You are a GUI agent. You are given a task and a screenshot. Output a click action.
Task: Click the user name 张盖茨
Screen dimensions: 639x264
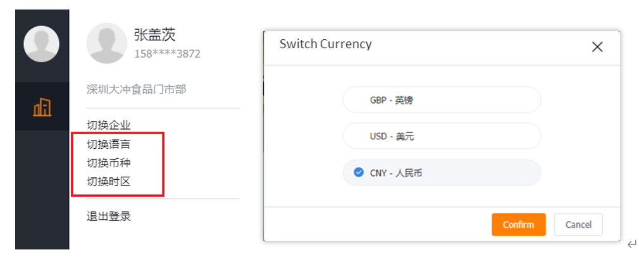point(155,35)
